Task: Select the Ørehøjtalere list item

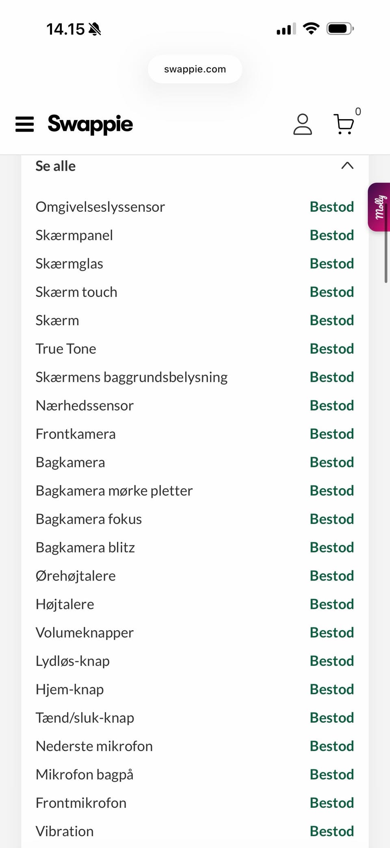Action: (76, 576)
